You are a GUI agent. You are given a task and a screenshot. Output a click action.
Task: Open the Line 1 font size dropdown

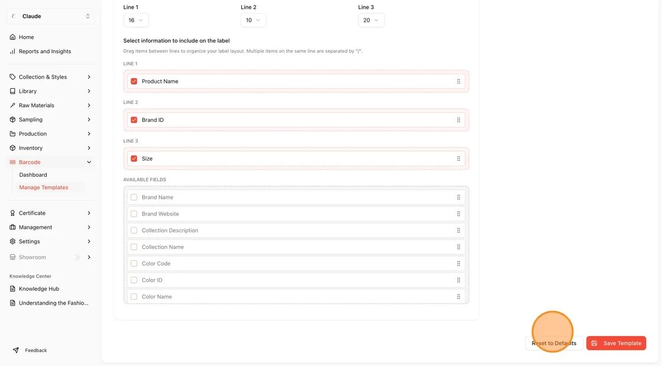(136, 20)
